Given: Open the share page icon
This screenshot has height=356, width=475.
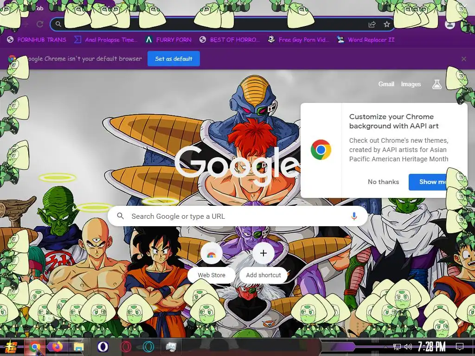Looking at the screenshot, I should 372,25.
